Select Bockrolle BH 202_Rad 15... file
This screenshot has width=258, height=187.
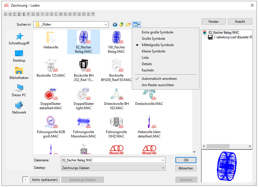(84, 70)
